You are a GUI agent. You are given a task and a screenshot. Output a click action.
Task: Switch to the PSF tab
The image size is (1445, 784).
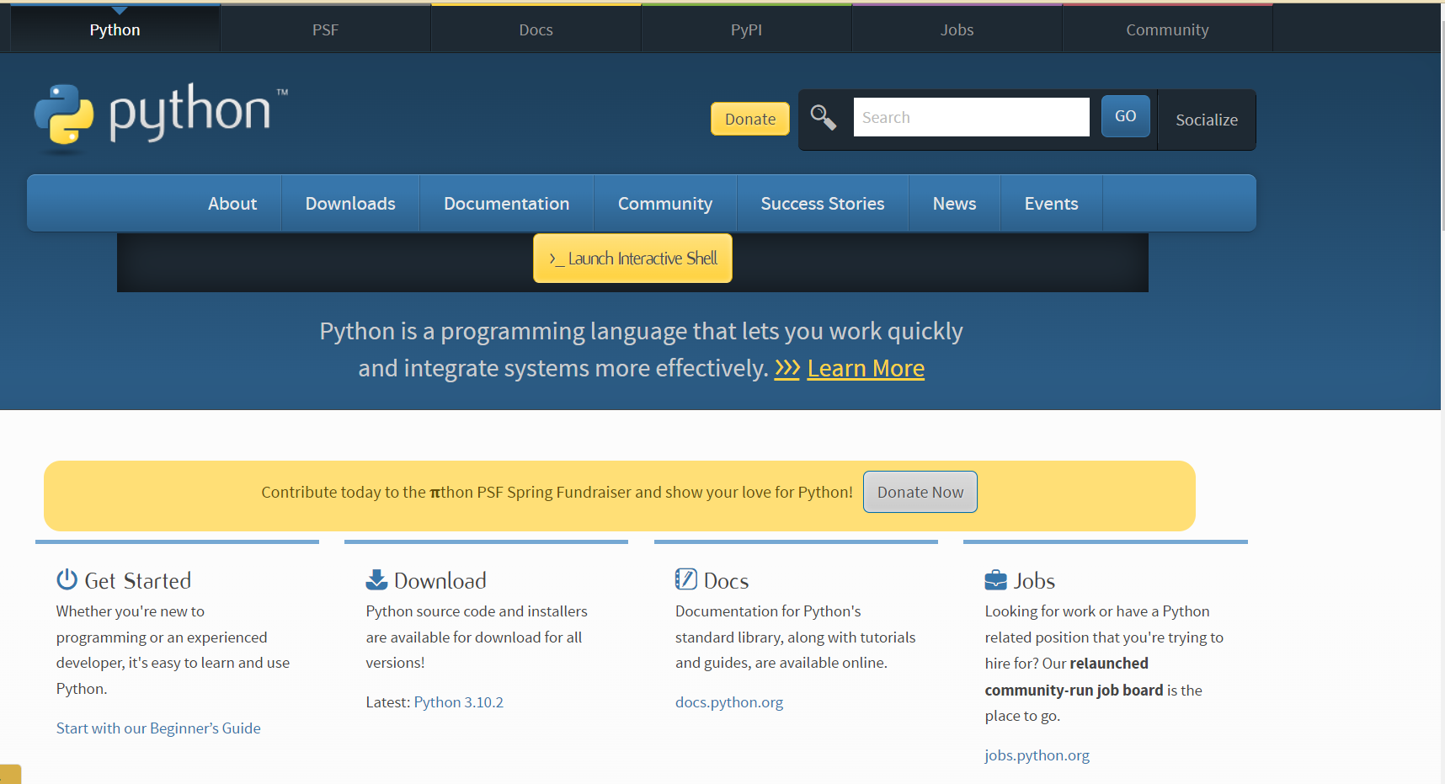326,29
